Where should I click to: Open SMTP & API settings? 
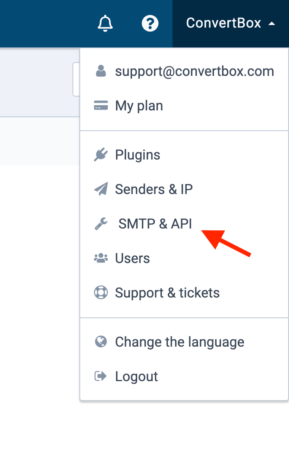click(184, 224)
